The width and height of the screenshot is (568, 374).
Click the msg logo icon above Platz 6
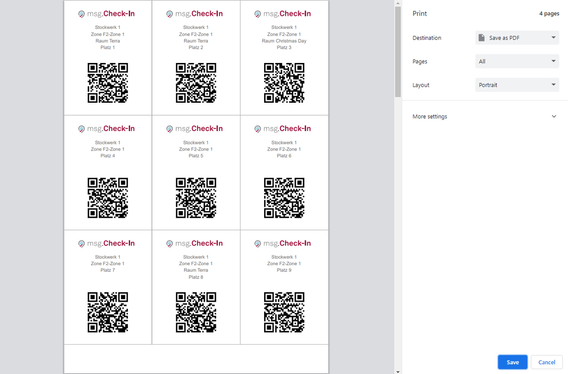257,129
